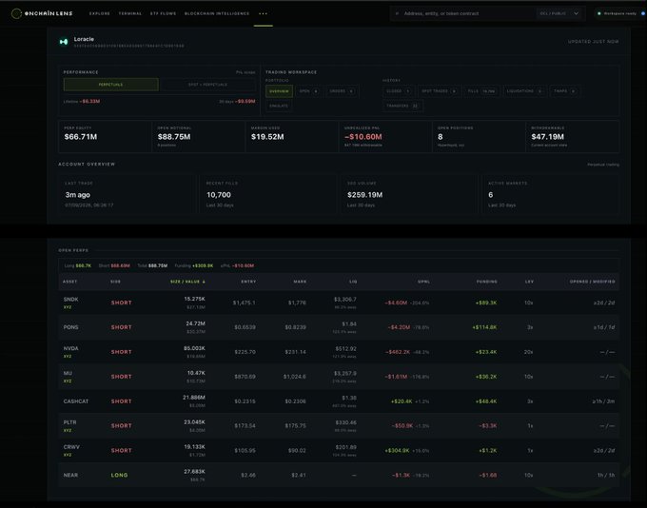Open the Closed history tab

point(398,91)
